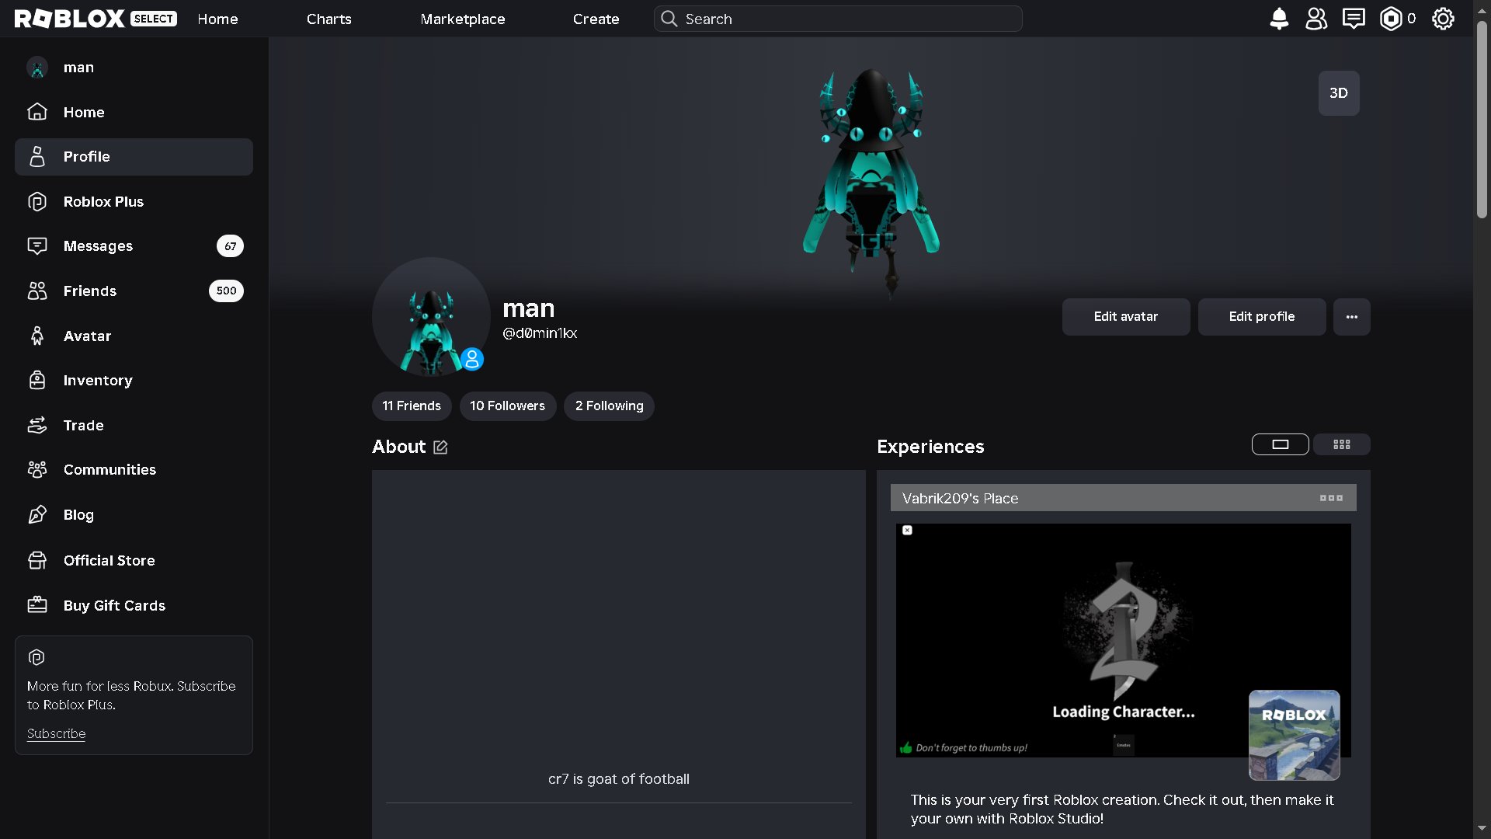The width and height of the screenshot is (1491, 839).
Task: Click the small avatar next to man in the sidebar
Action: click(x=37, y=68)
